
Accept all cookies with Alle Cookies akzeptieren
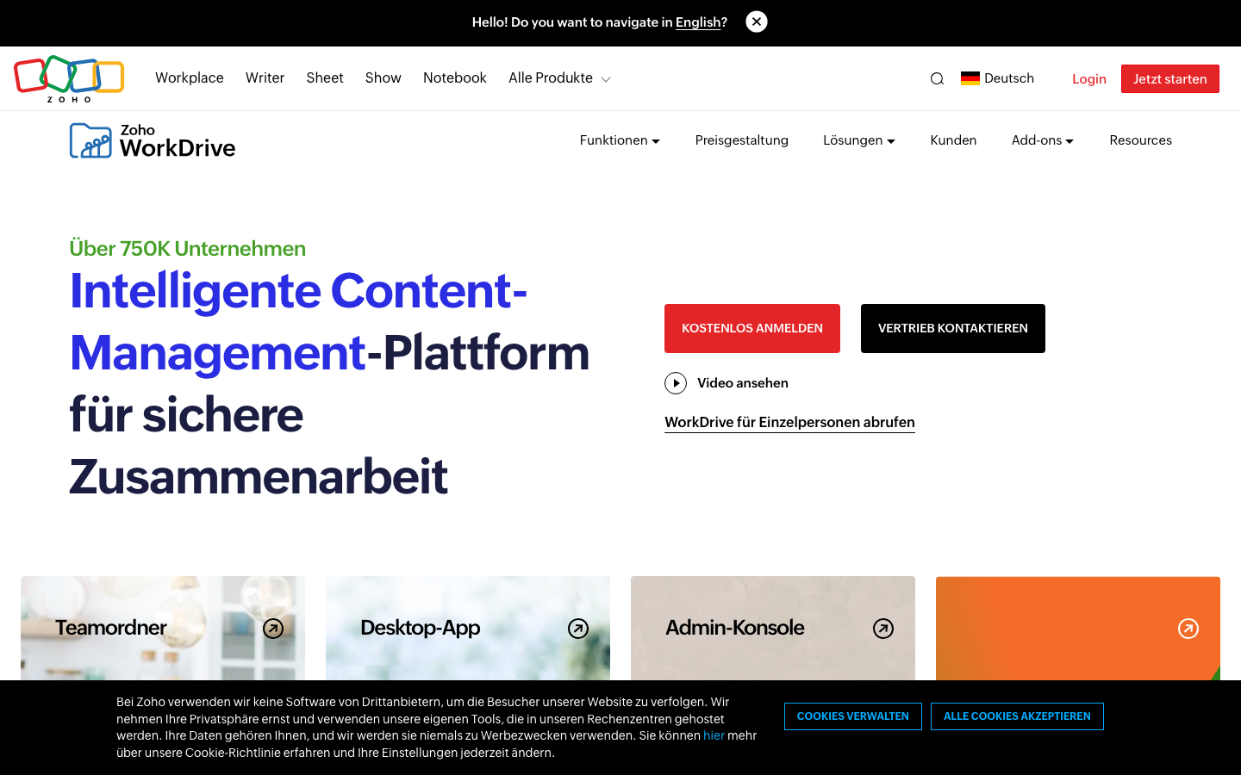click(x=1017, y=716)
